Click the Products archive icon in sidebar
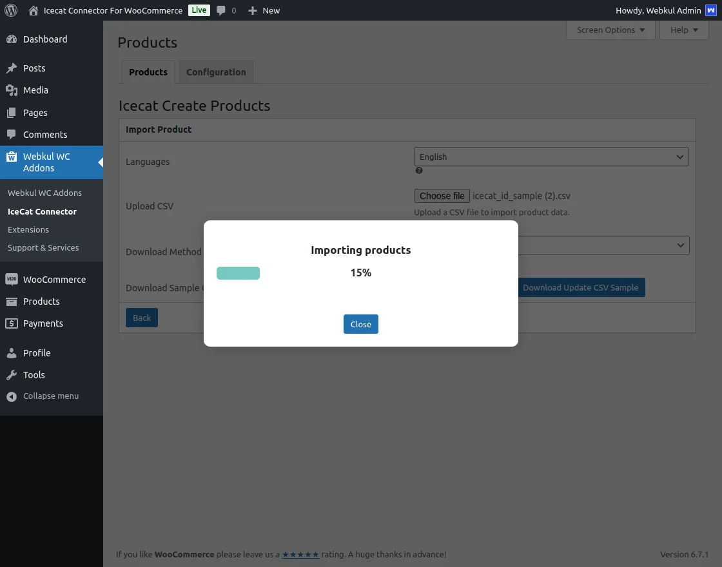The image size is (722, 567). 12,302
